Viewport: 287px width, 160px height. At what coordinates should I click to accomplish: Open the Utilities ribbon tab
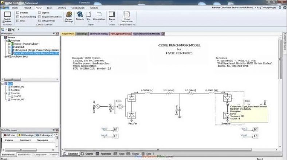62,8
